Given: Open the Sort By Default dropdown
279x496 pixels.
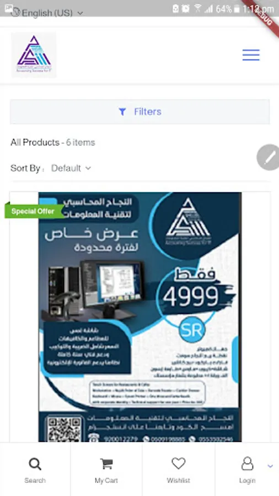Looking at the screenshot, I should click(x=71, y=168).
